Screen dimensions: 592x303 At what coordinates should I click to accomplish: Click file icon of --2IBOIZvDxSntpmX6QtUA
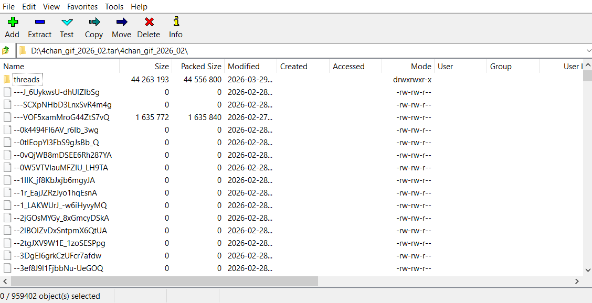[x=7, y=231]
